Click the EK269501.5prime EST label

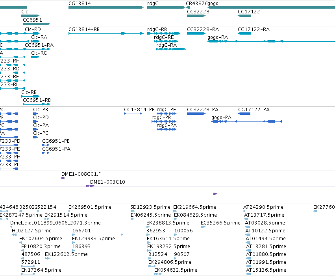[90, 207]
